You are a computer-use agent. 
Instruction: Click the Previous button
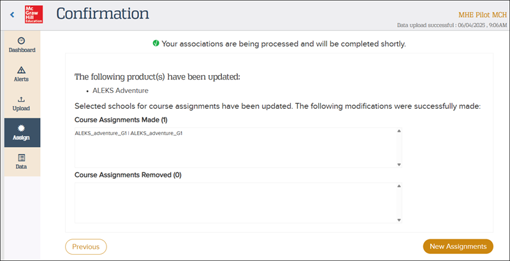tap(86, 246)
